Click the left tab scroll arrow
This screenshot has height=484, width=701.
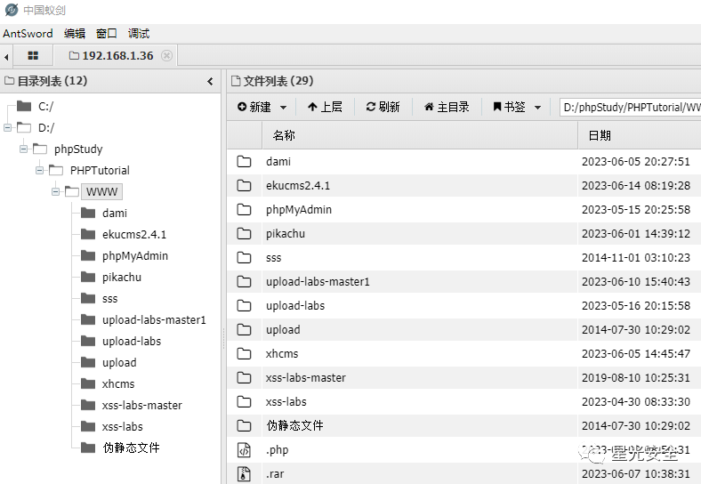click(6, 57)
